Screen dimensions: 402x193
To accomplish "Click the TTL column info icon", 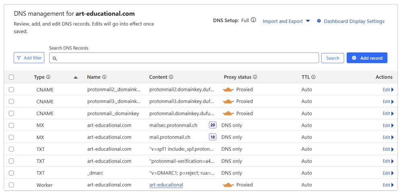I will [313, 77].
